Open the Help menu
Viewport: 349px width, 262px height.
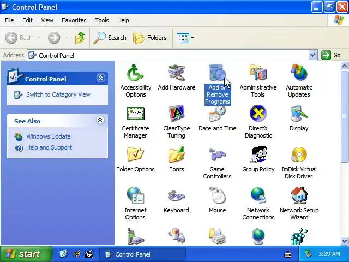point(123,20)
